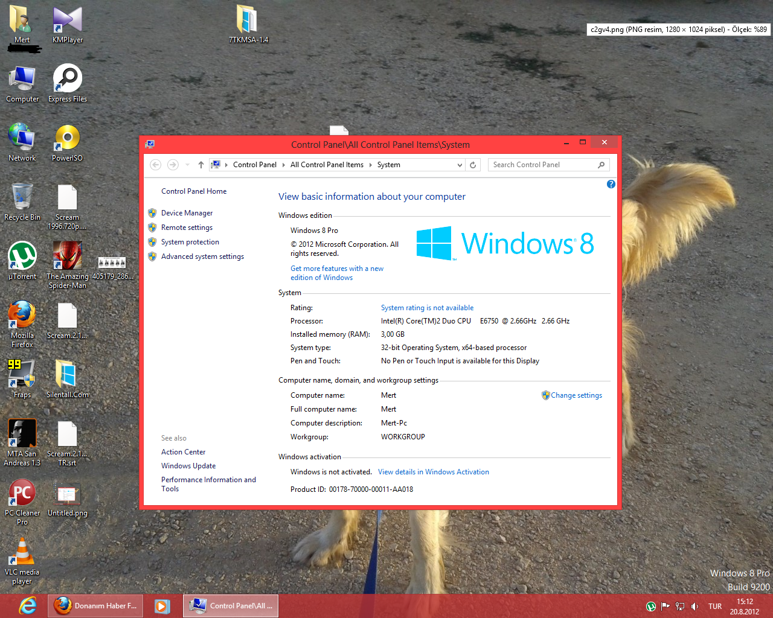Open Remote settings

click(187, 228)
